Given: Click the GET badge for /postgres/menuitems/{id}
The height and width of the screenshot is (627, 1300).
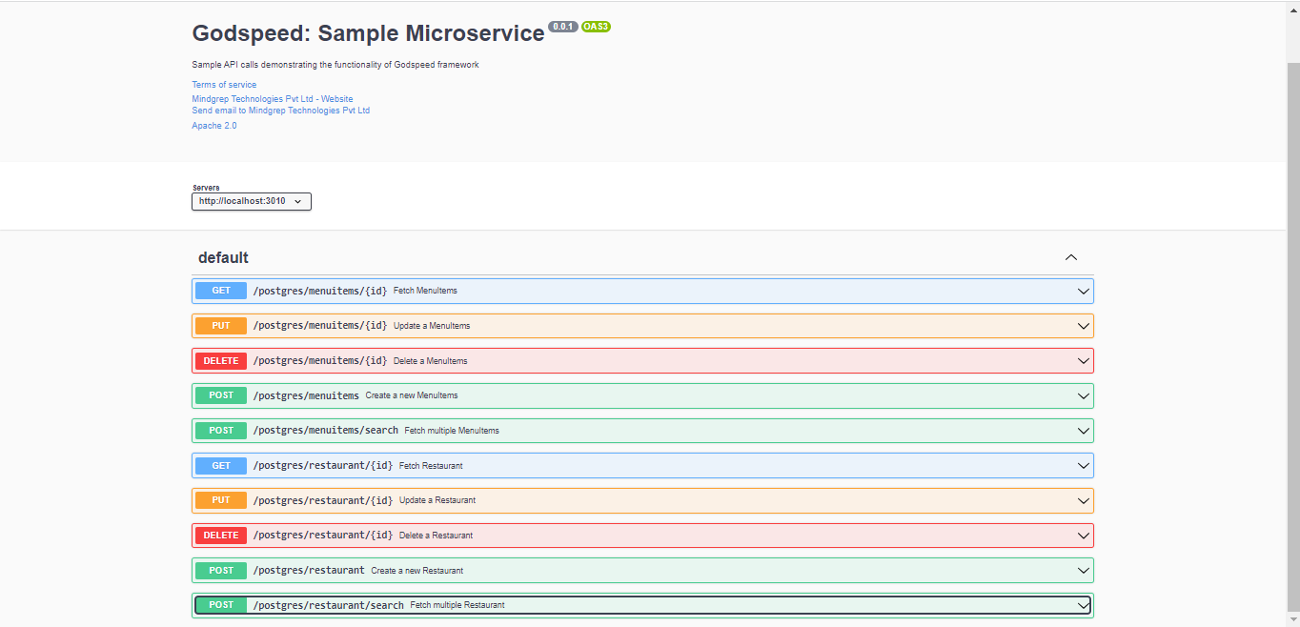Looking at the screenshot, I should click(x=220, y=291).
